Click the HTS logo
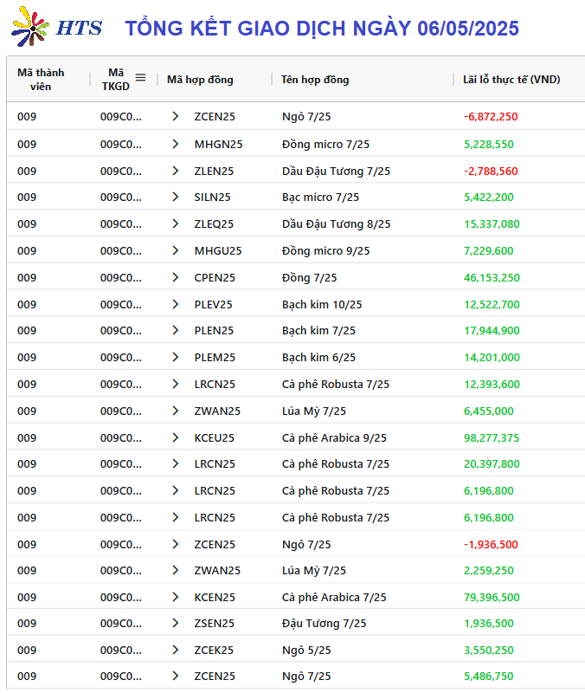The width and height of the screenshot is (585, 693). (56, 27)
